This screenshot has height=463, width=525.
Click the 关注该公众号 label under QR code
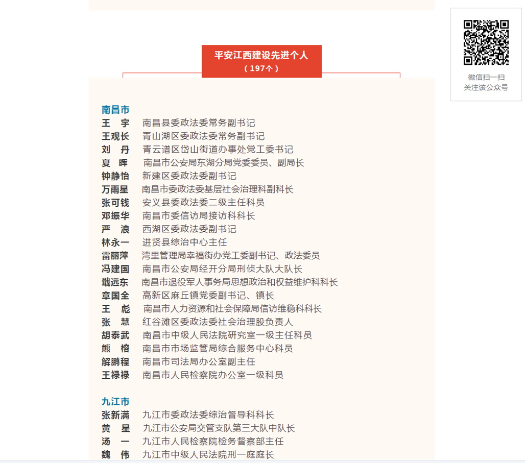486,87
